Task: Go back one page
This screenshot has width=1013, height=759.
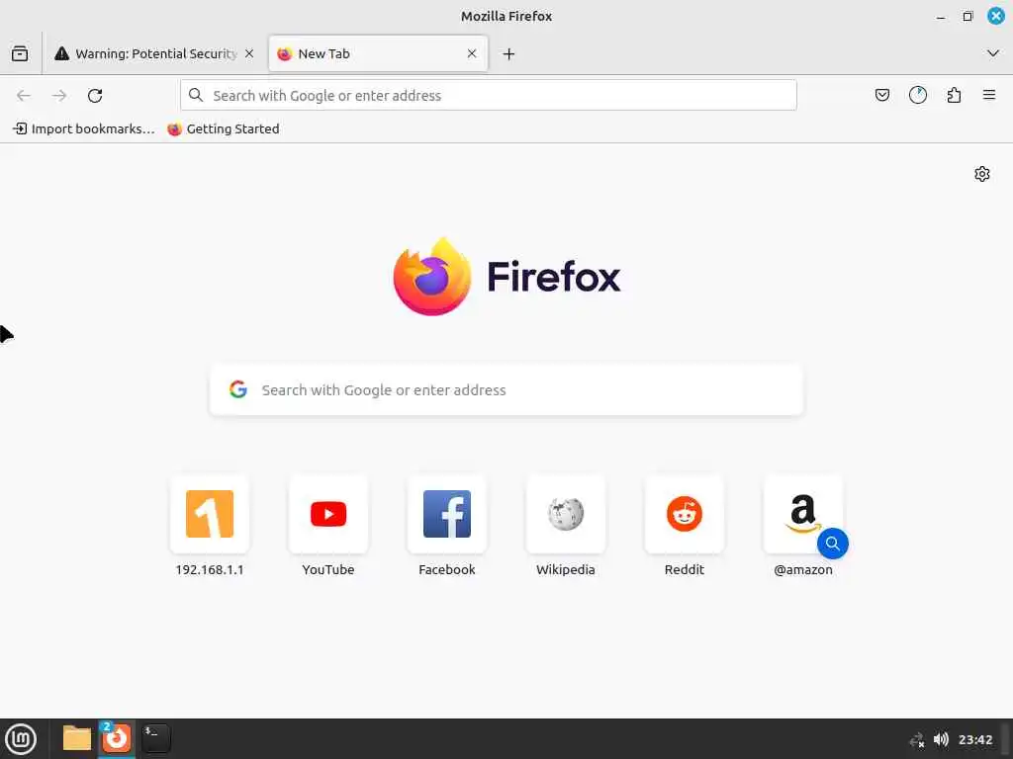Action: [24, 96]
